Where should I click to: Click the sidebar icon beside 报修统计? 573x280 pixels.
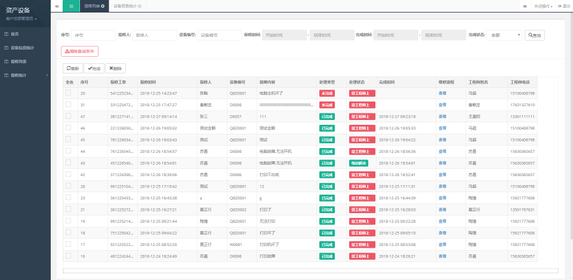tap(6, 75)
